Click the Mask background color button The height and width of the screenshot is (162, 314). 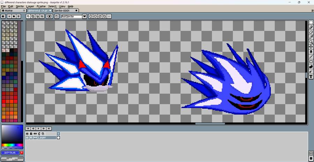point(12,159)
